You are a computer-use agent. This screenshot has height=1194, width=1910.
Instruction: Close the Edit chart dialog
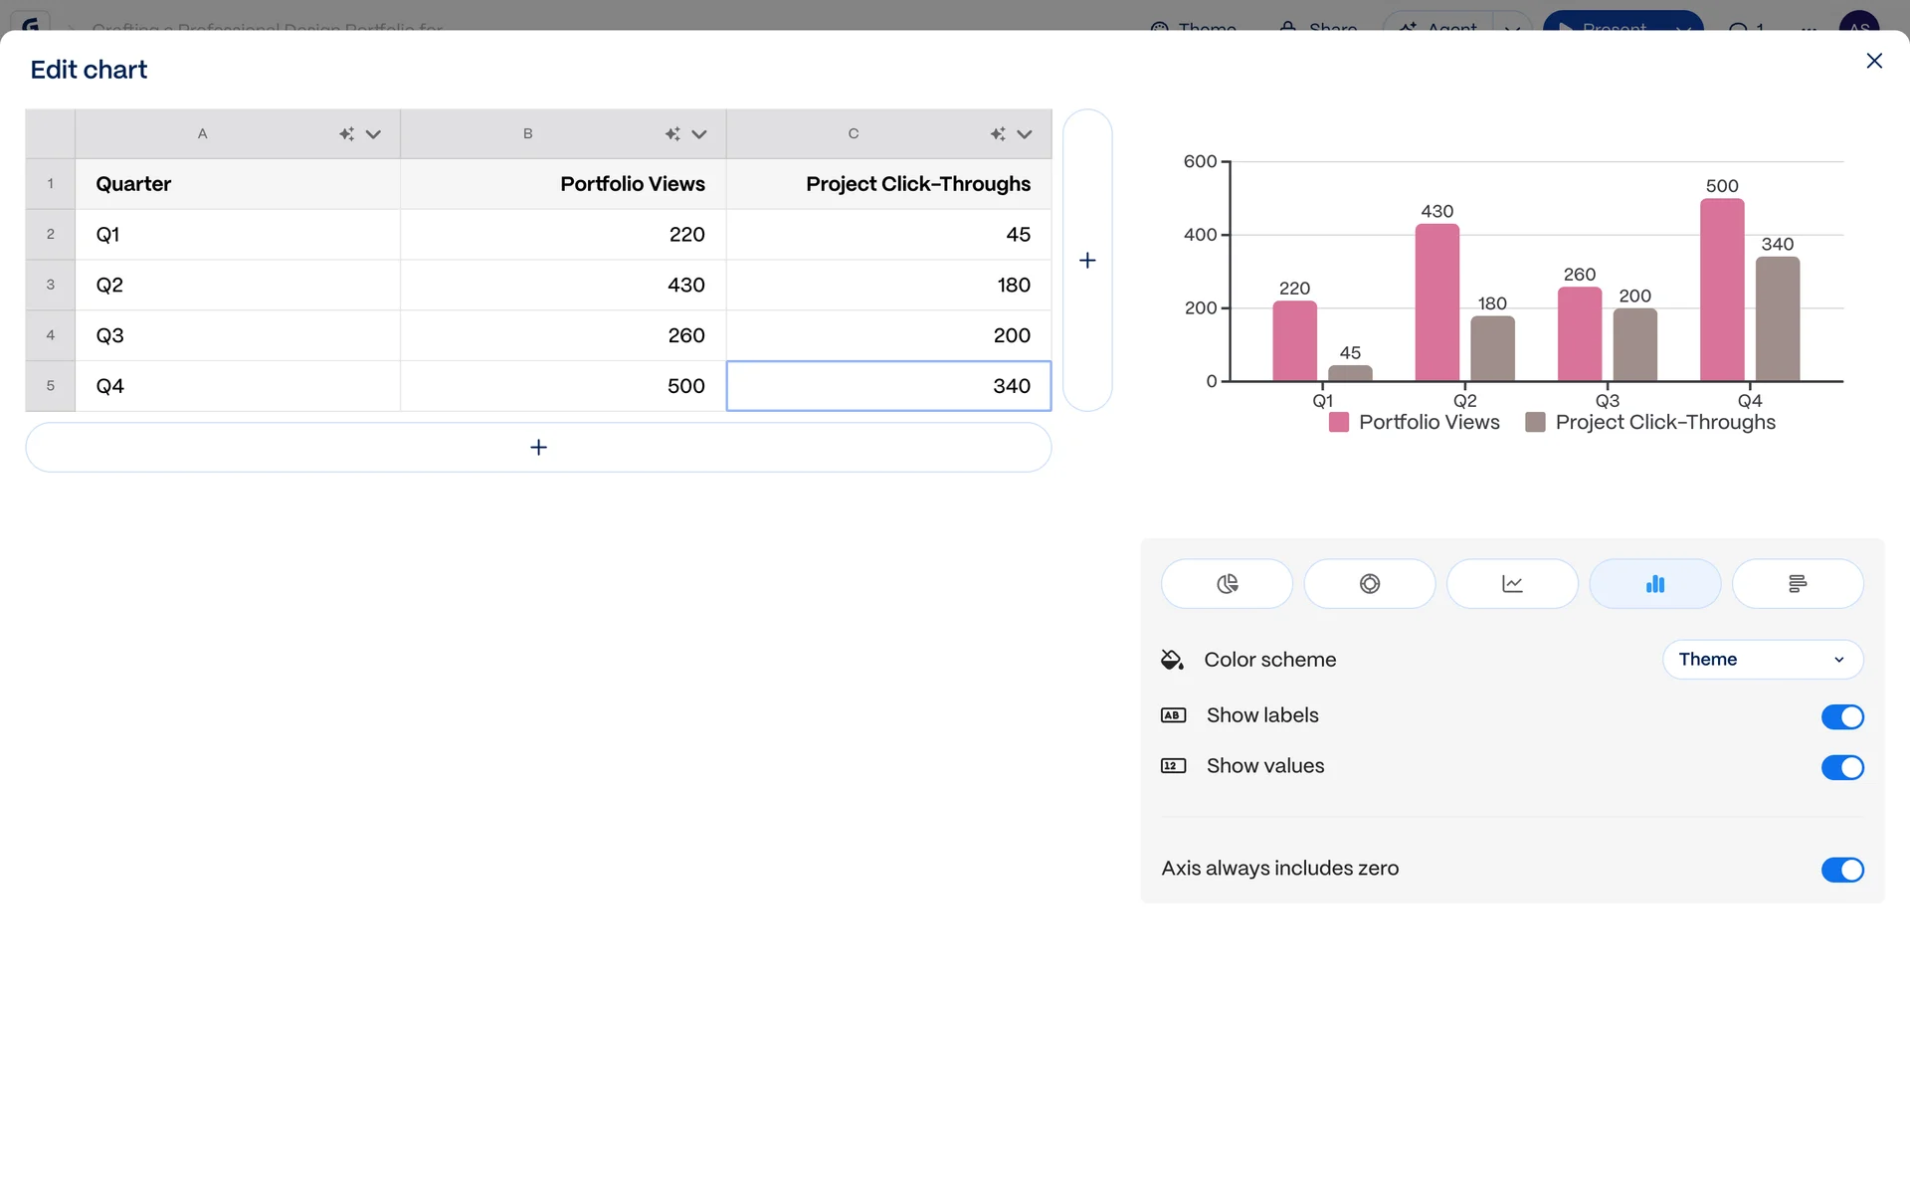coord(1874,62)
